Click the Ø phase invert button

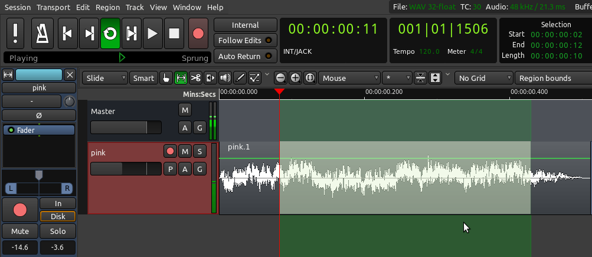pos(39,115)
